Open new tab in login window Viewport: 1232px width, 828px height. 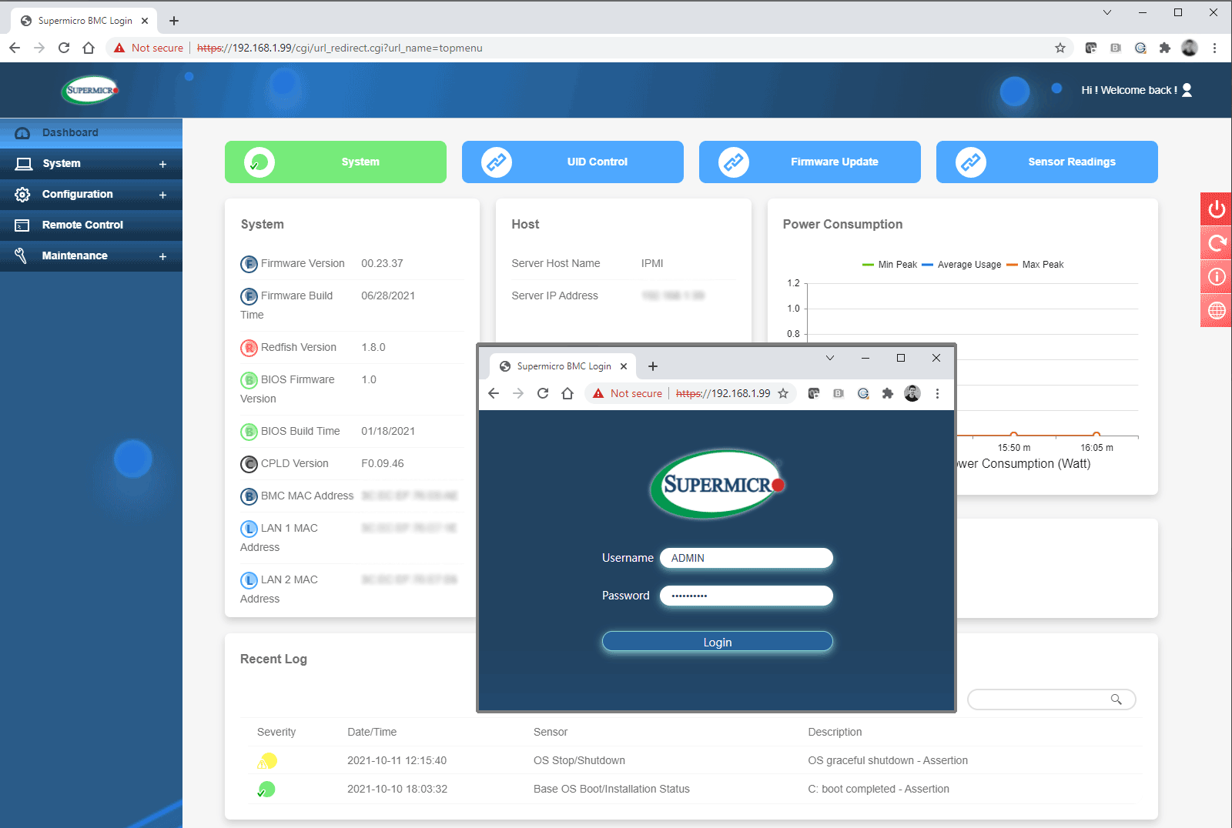click(653, 366)
